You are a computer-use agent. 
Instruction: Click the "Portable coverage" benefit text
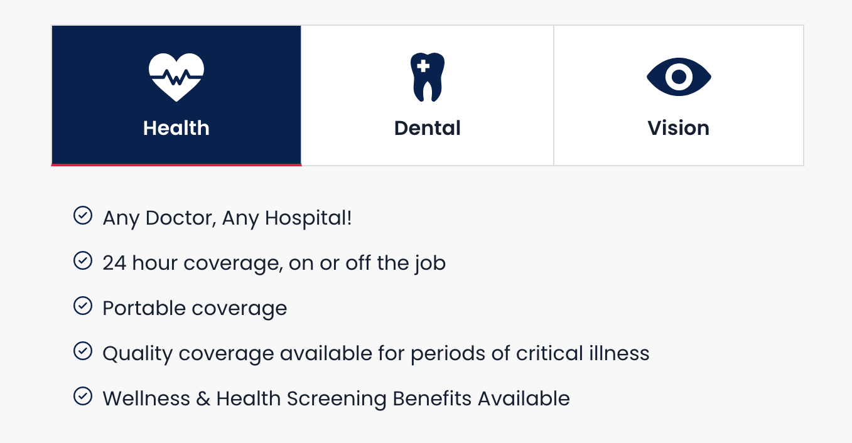tap(195, 308)
